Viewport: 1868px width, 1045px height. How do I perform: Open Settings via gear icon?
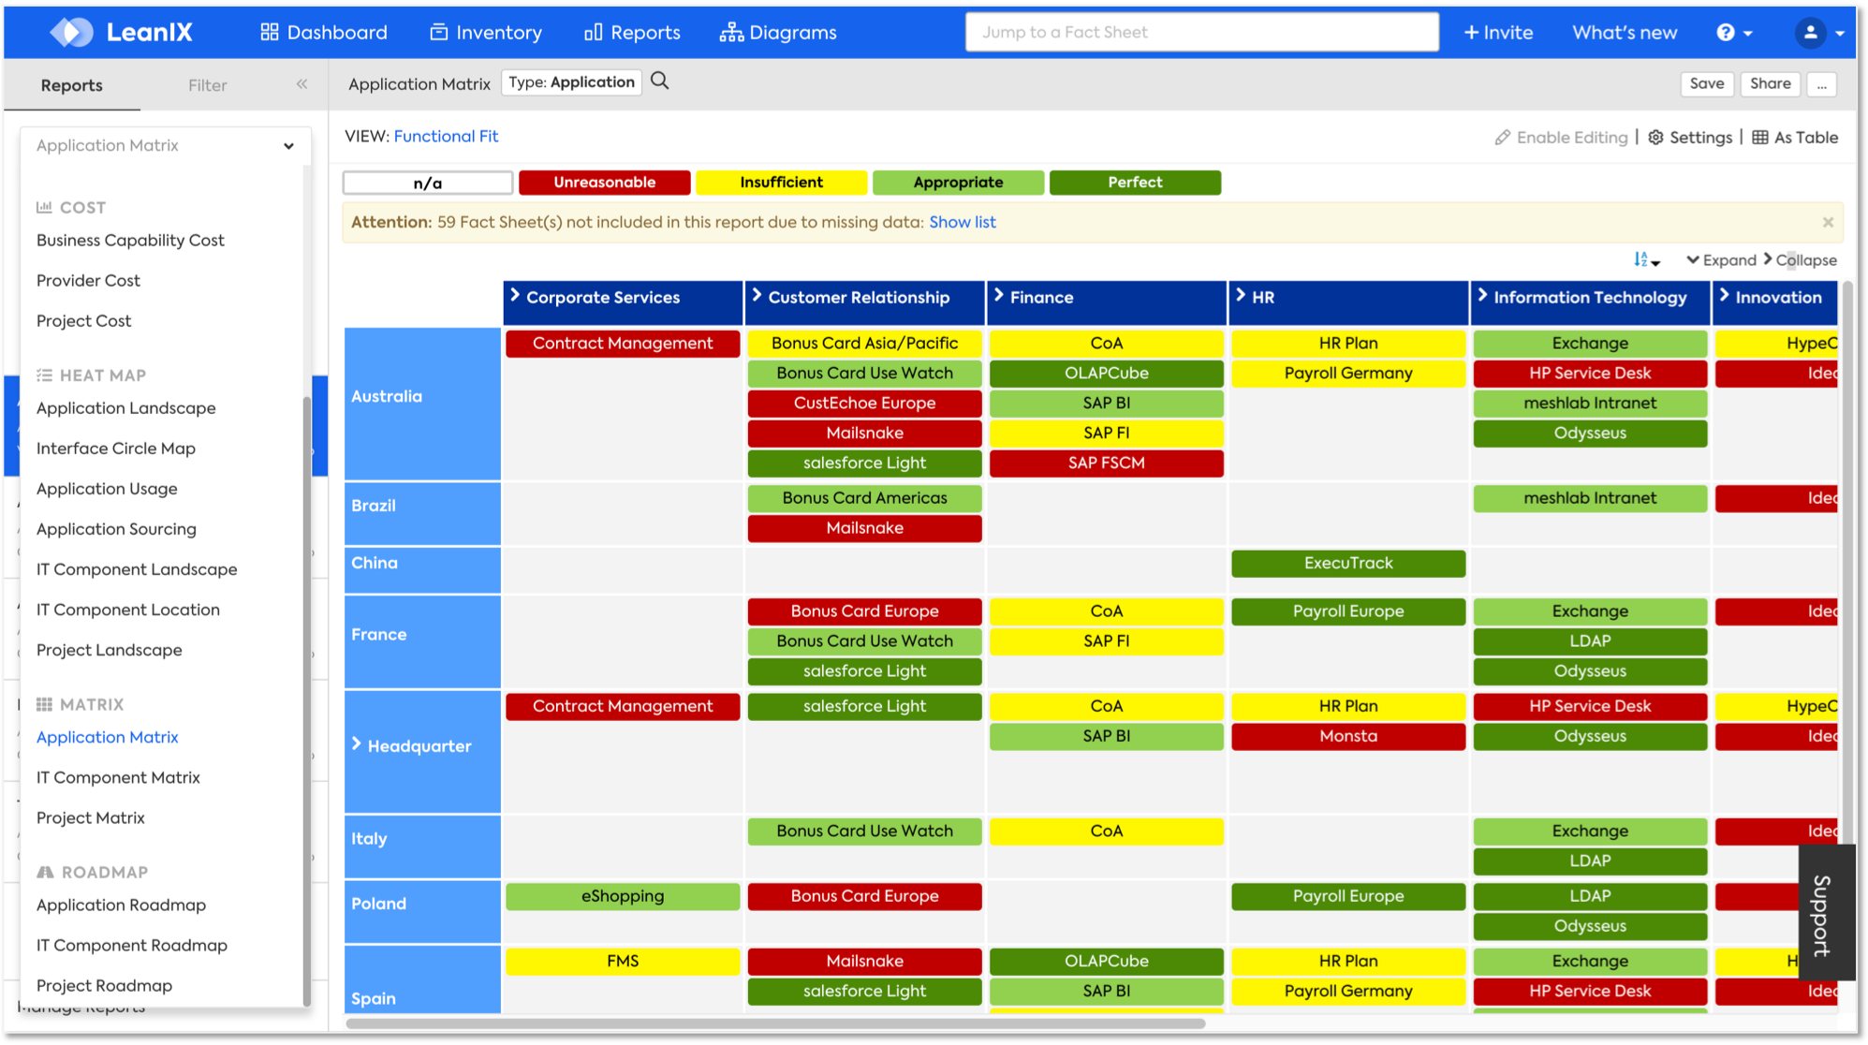[1655, 138]
